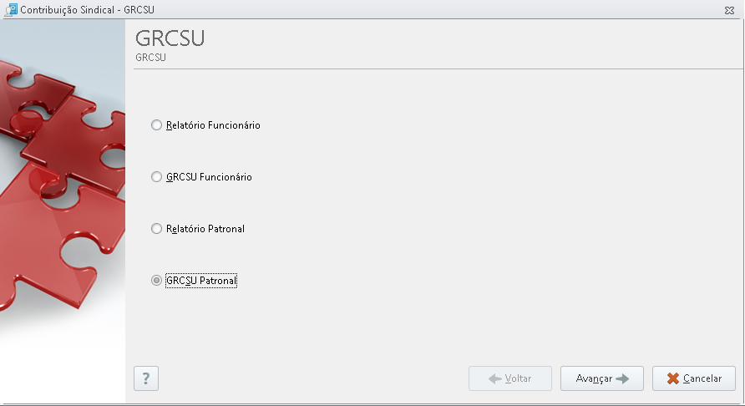Choose the GRCSU Funcionário text label
Screen dimensions: 745x406
[209, 177]
